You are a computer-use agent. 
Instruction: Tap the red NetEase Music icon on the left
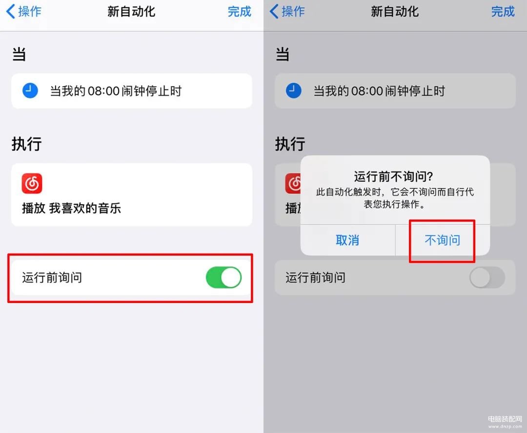coord(32,183)
